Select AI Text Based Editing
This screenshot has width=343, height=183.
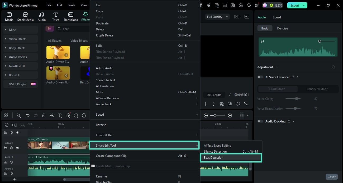coord(231,146)
